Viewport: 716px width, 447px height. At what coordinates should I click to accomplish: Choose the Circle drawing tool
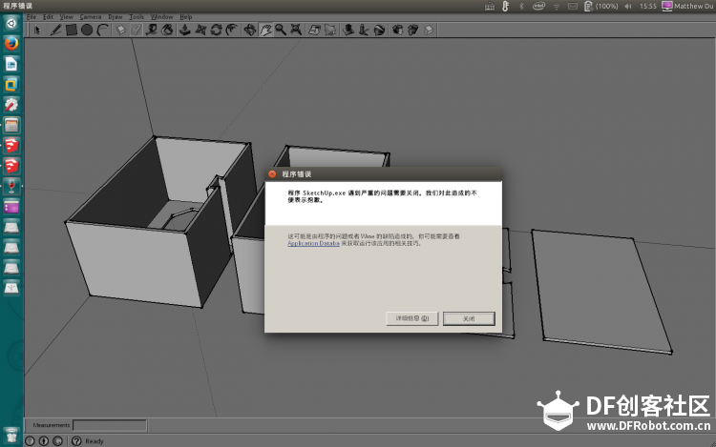(87, 30)
